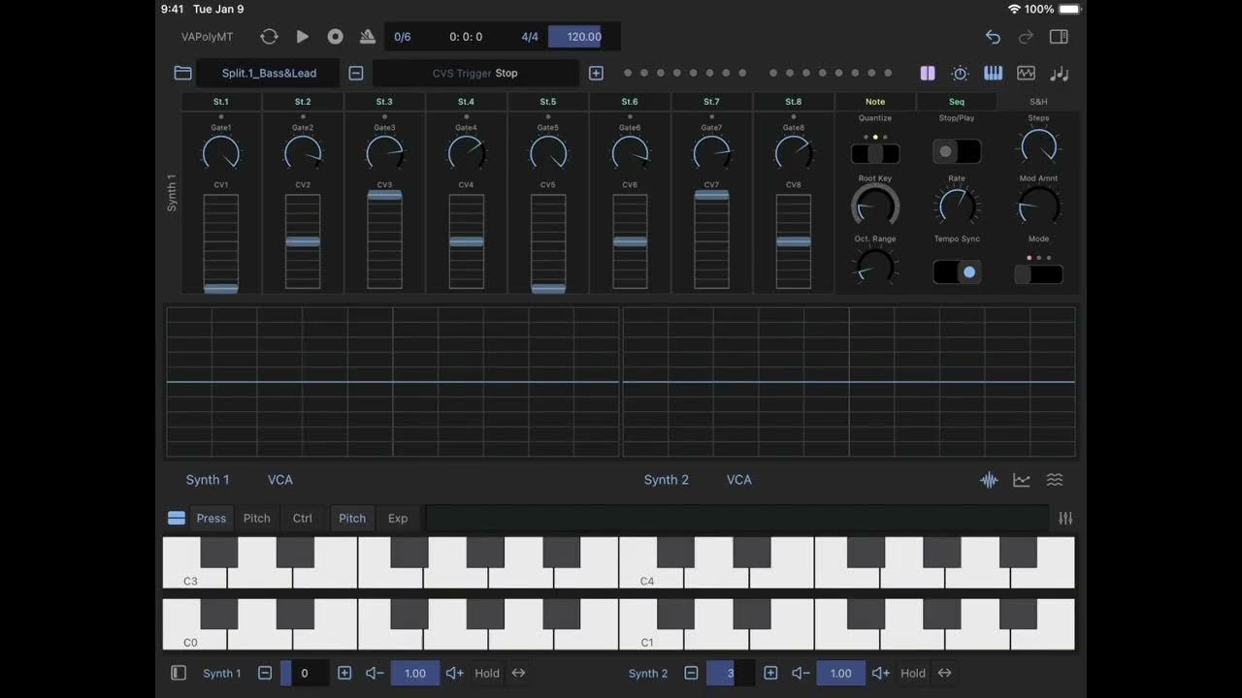Decrease Synth 1 octave with minus

click(x=265, y=673)
